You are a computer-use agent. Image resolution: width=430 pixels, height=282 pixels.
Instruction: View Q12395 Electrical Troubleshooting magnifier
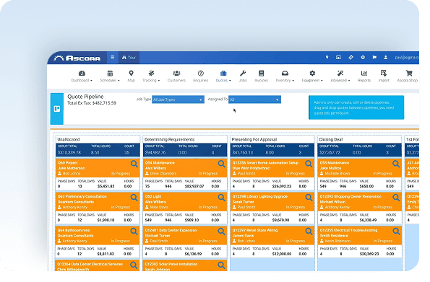396,232
